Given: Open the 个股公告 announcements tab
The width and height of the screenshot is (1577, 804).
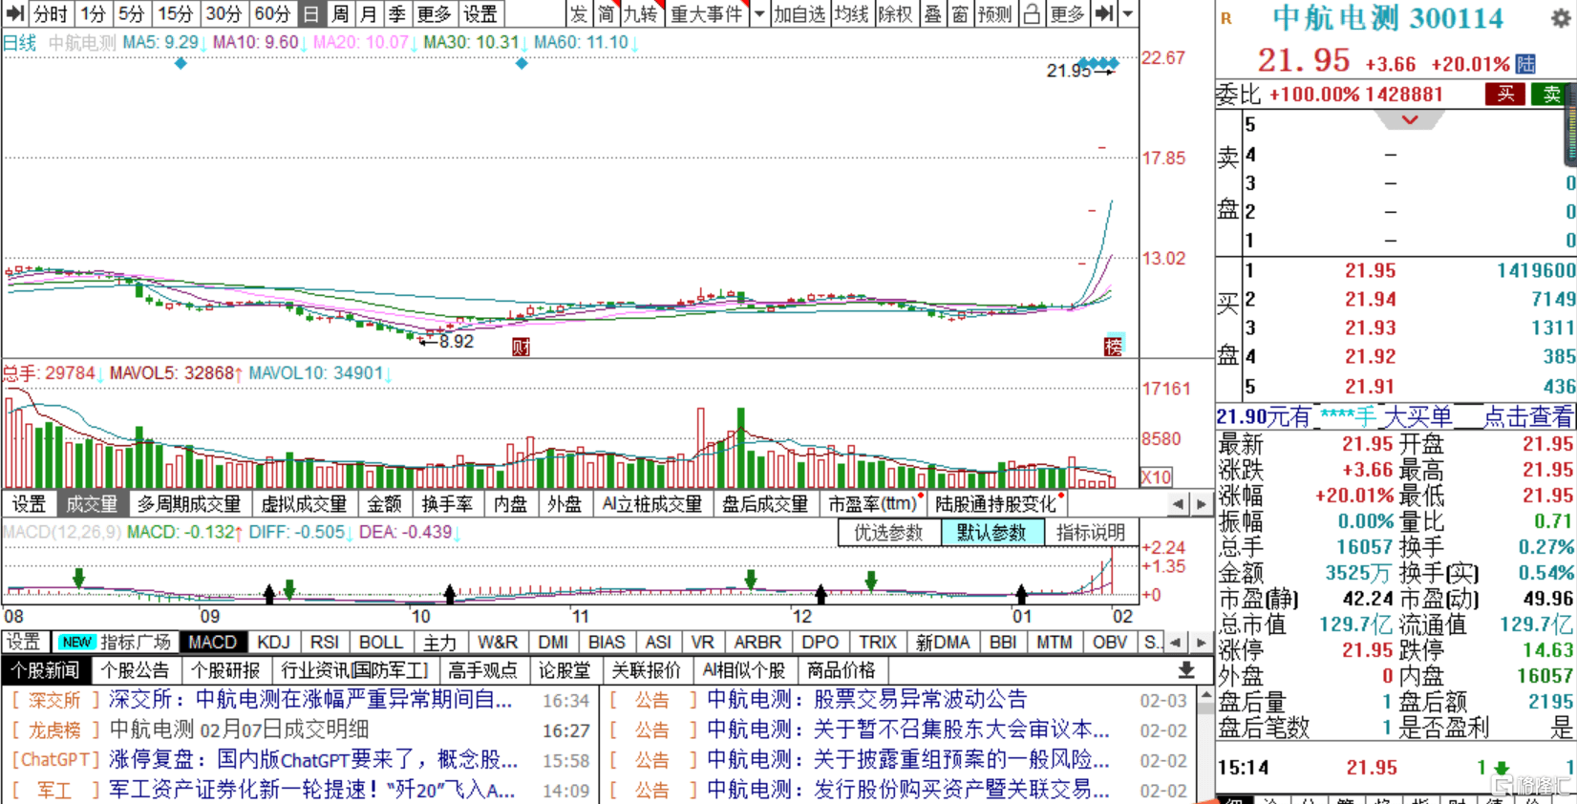Looking at the screenshot, I should pyautogui.click(x=135, y=670).
